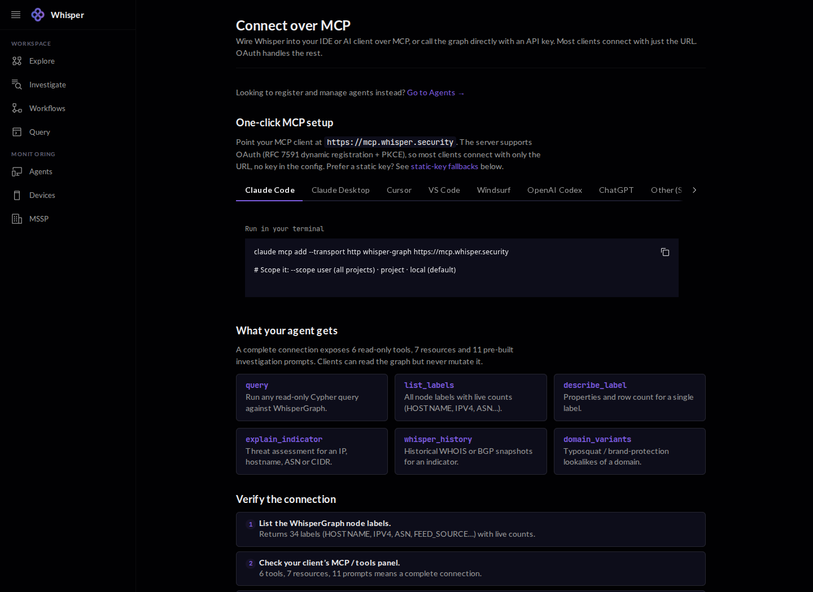The image size is (813, 592).
Task: Switch to the Cursor tab
Action: 399,190
